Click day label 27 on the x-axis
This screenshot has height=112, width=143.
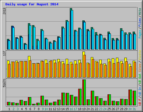[117, 109]
